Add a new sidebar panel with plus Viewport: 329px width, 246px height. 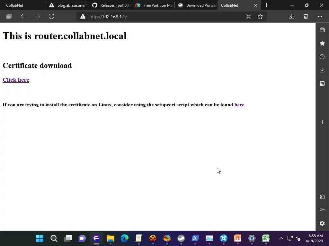[x=322, y=122]
